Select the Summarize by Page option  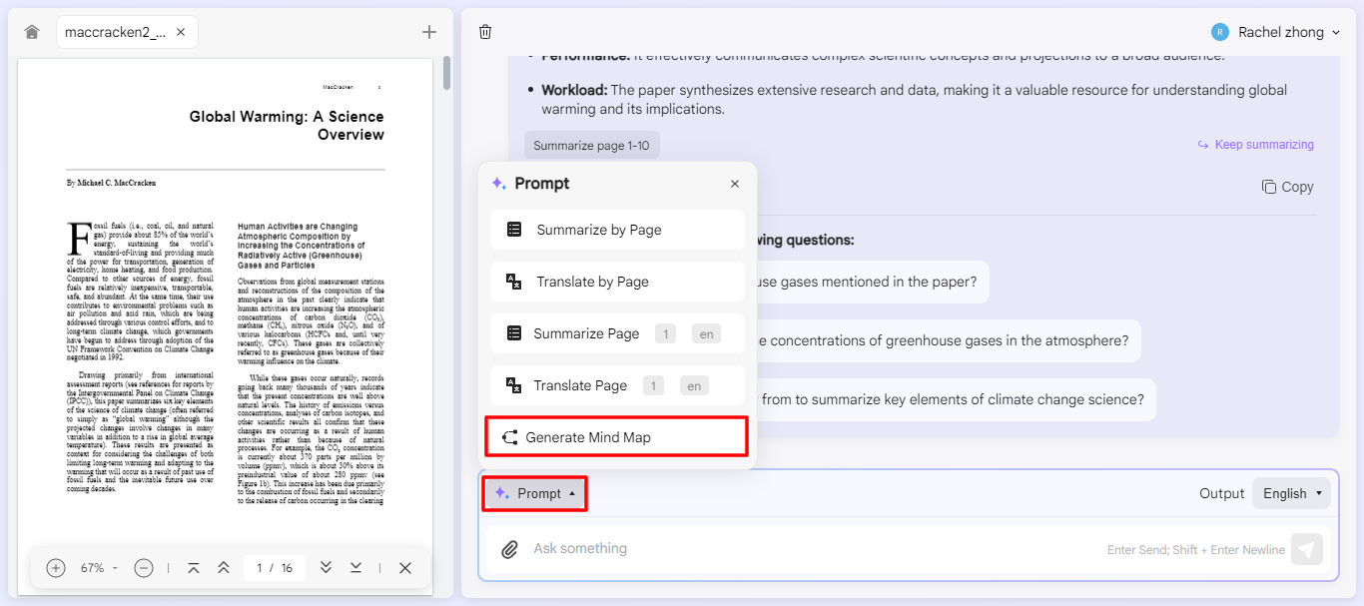616,230
